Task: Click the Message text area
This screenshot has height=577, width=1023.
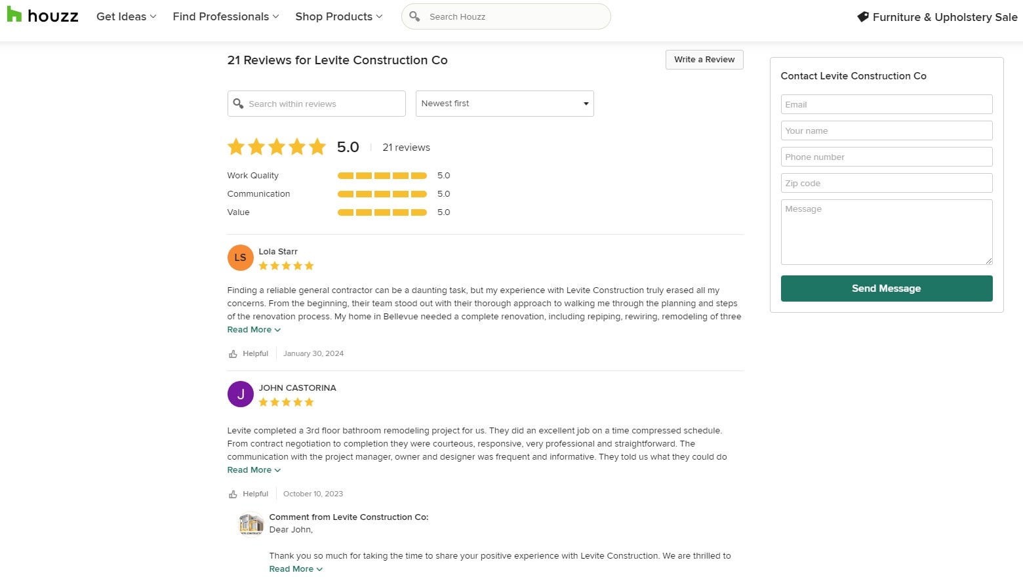Action: [887, 232]
